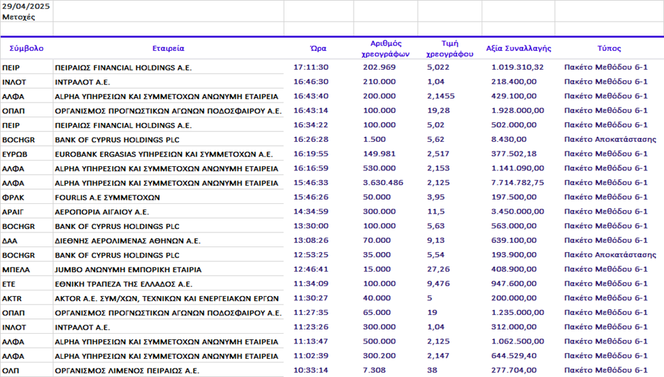
Task: Select the 7.714.782,75 transaction value cell
Action: pos(517,183)
